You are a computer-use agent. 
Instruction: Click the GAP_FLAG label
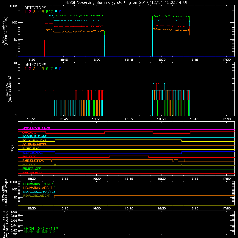click(x=29, y=132)
